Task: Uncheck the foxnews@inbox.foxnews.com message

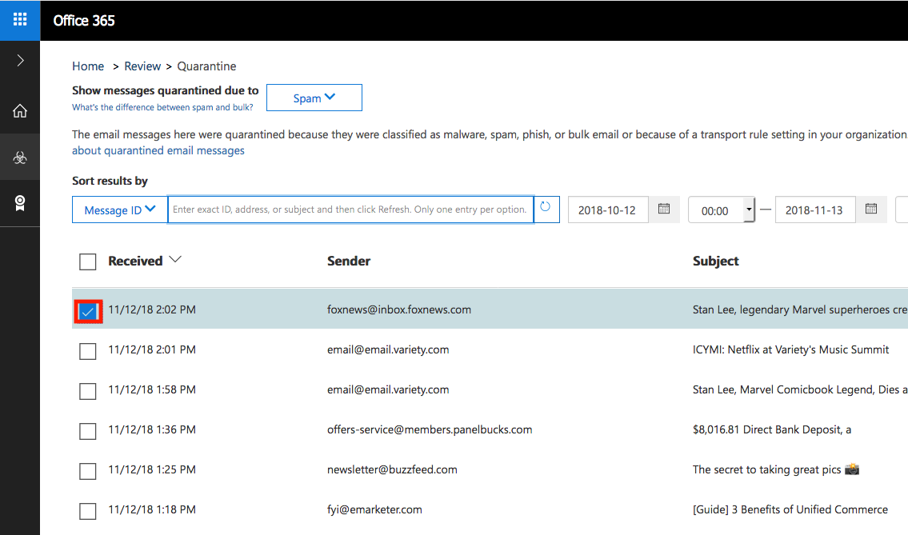Action: [88, 311]
